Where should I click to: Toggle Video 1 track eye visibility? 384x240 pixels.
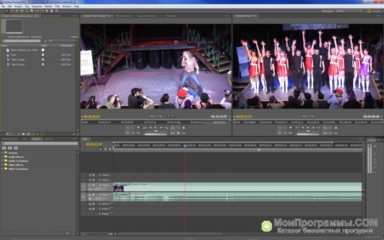89,185
